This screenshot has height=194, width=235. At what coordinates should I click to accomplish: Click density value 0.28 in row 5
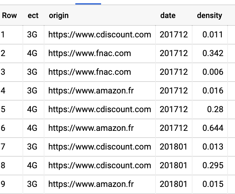(215, 109)
